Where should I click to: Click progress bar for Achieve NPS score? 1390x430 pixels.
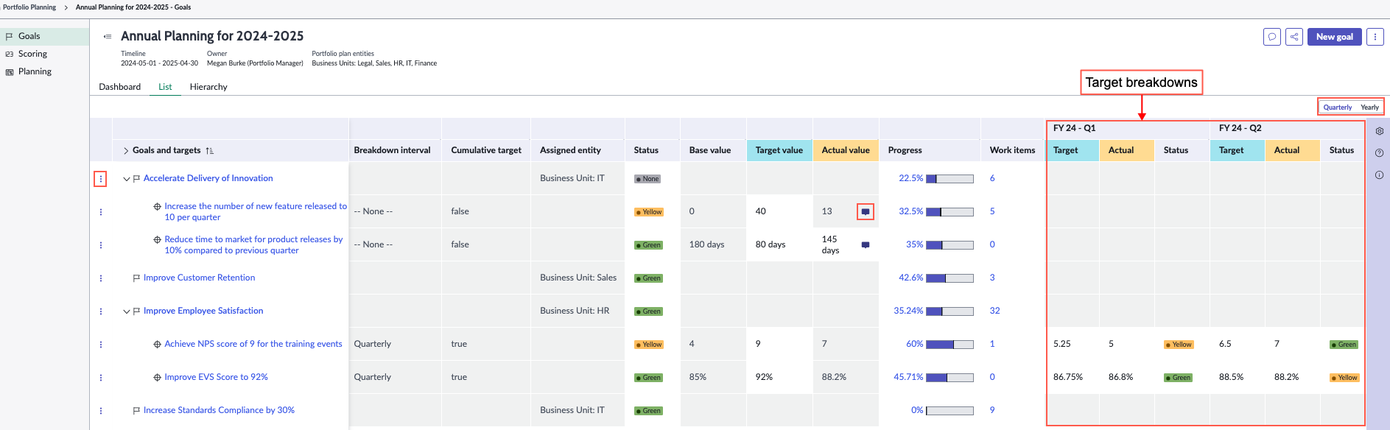click(950, 345)
